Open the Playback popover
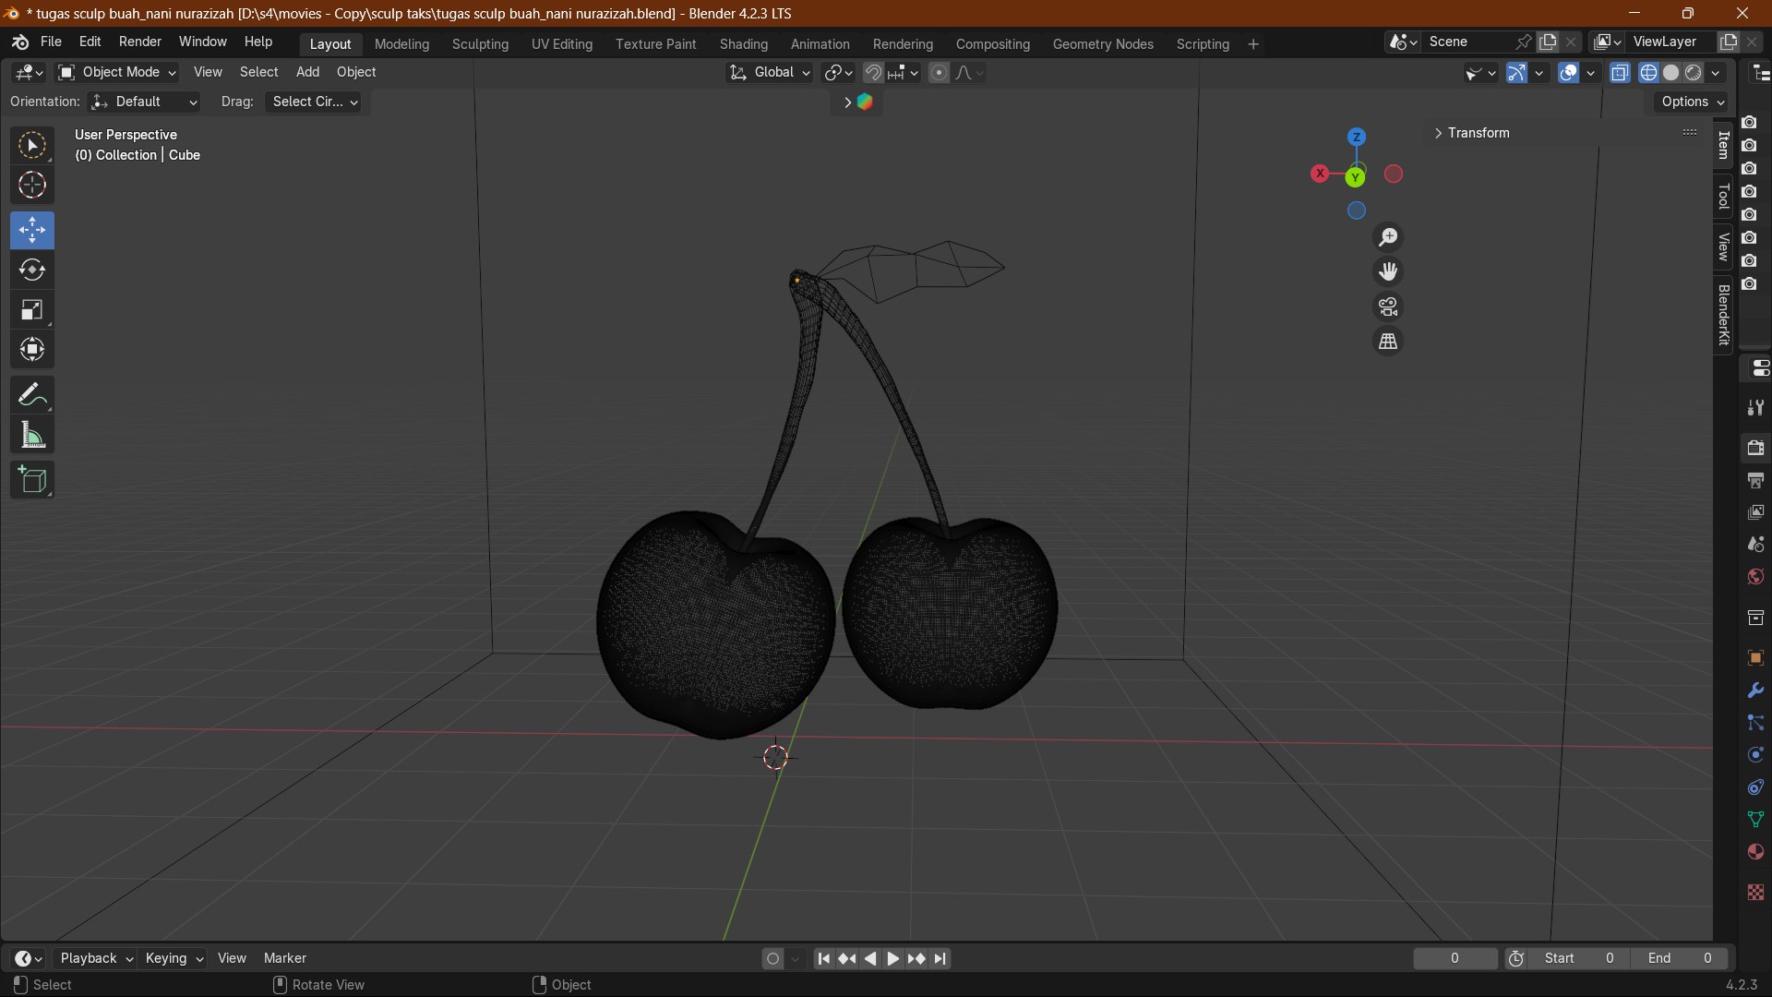Image resolution: width=1772 pixels, height=997 pixels. click(95, 958)
